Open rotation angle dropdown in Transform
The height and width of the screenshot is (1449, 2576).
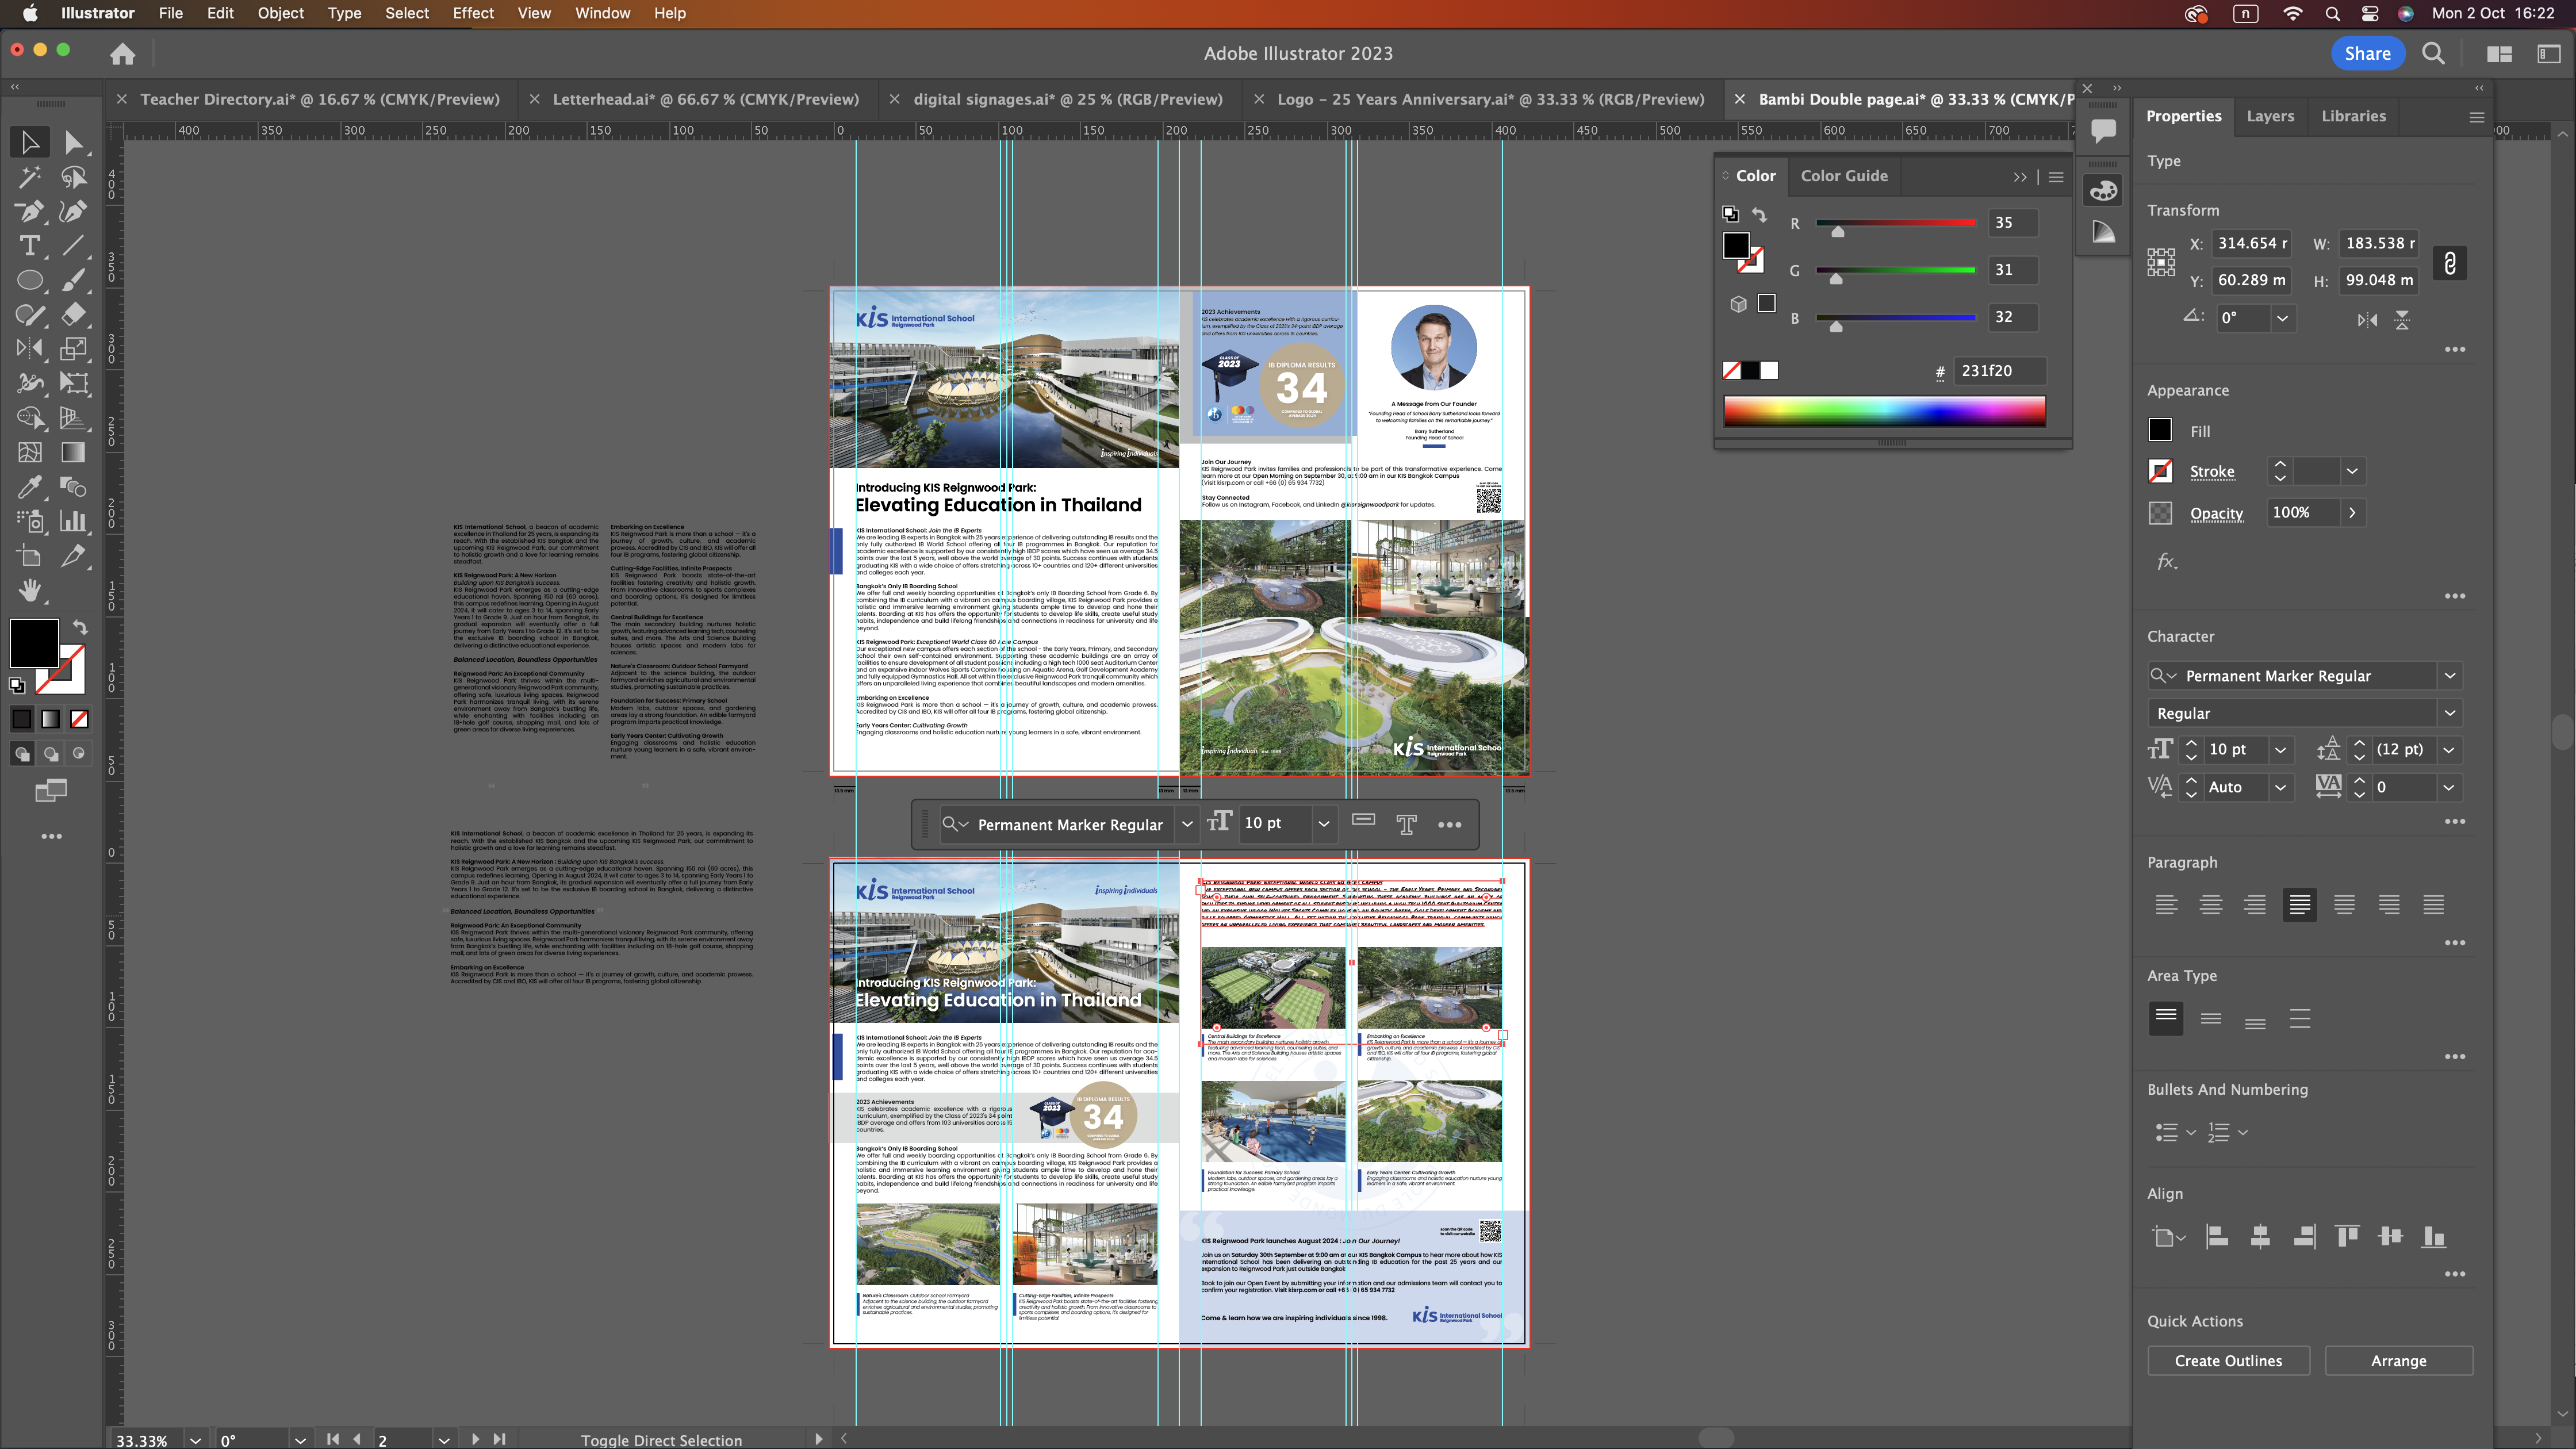2282,318
